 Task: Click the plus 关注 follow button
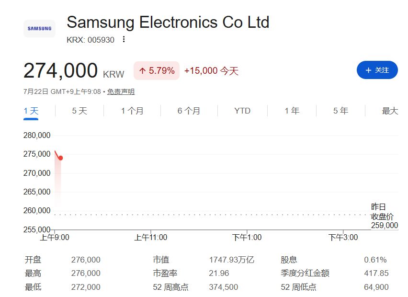click(377, 70)
